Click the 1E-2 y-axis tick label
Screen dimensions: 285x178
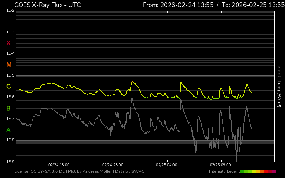point(10,11)
